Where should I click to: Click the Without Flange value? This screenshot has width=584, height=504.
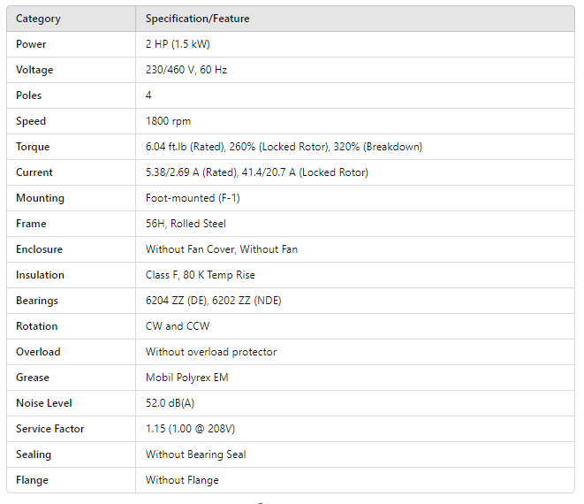tap(182, 480)
